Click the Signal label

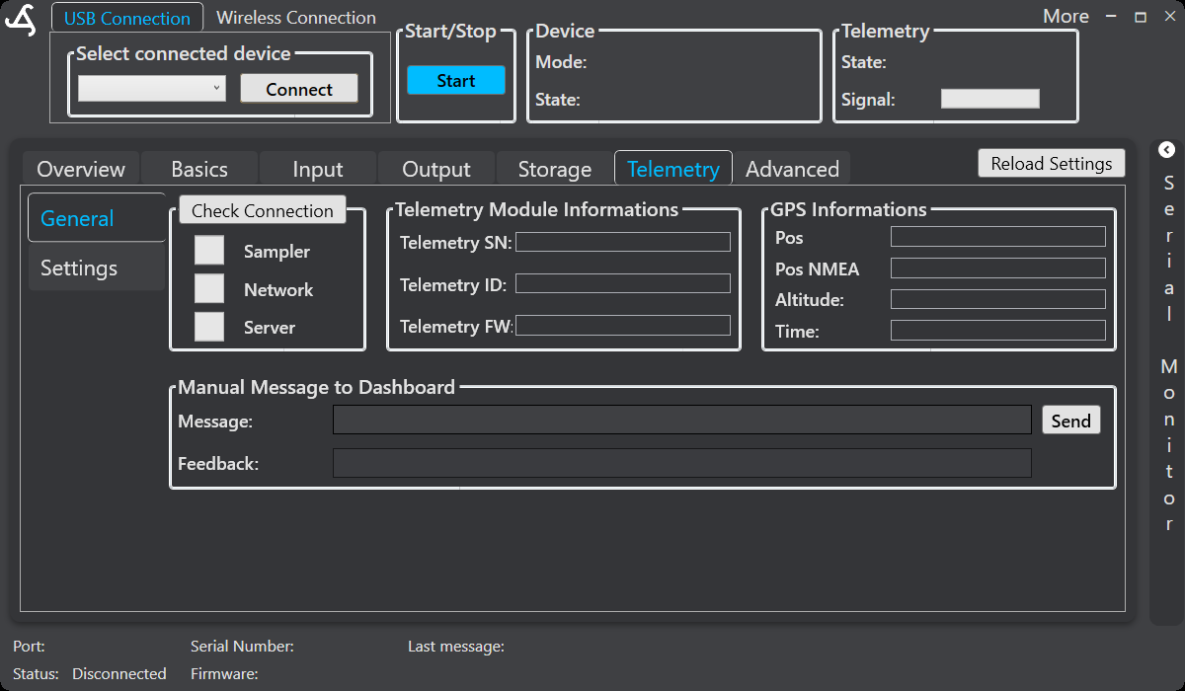[868, 100]
